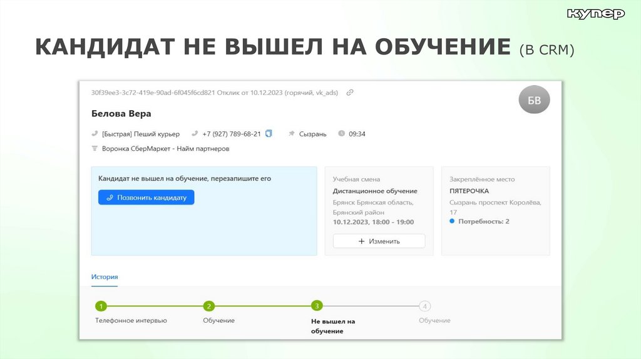Click the city label Сызрань
This screenshot has height=359, width=641.
tap(313, 134)
